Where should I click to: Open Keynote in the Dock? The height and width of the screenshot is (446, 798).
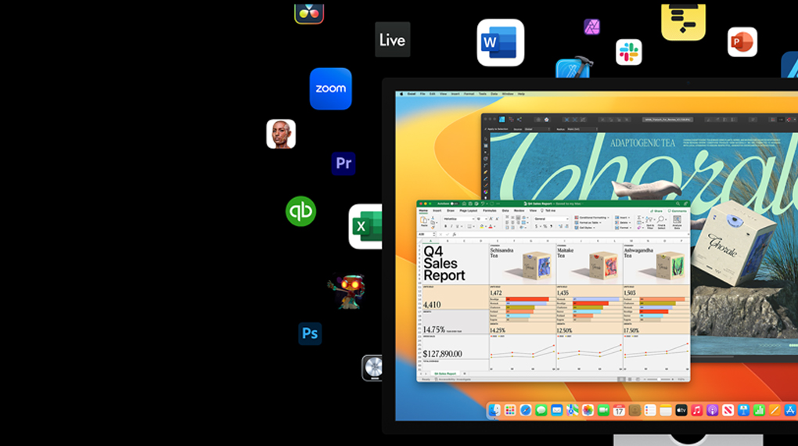point(743,410)
